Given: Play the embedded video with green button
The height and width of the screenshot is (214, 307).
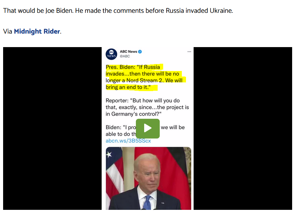Looking at the screenshot, I should click(x=148, y=128).
